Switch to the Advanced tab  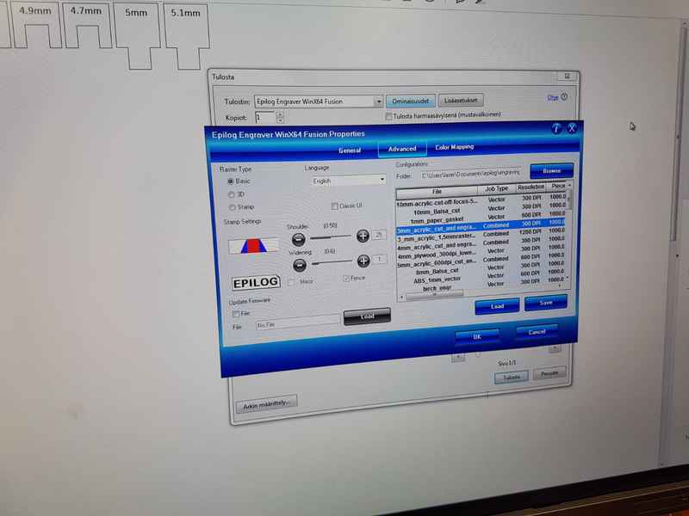(x=402, y=149)
